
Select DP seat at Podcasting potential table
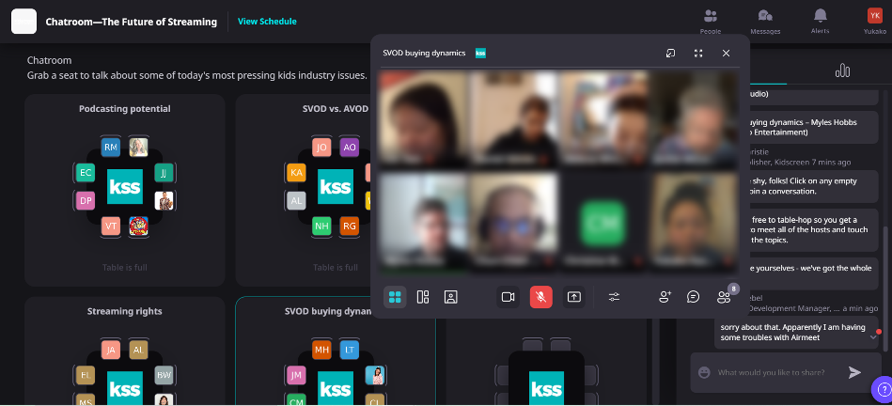pyautogui.click(x=86, y=201)
